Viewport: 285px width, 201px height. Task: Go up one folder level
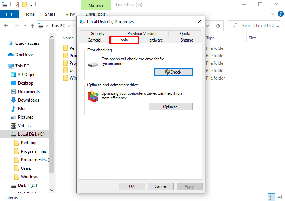(x=32, y=26)
